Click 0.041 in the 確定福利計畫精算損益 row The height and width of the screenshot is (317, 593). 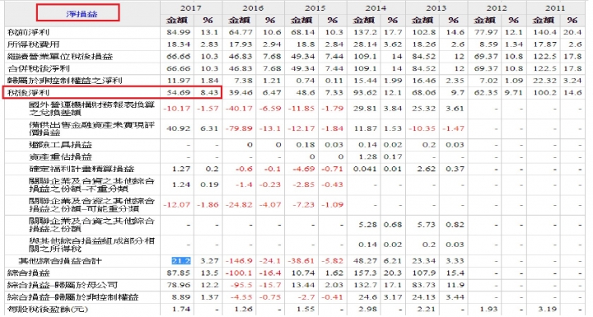coord(366,169)
